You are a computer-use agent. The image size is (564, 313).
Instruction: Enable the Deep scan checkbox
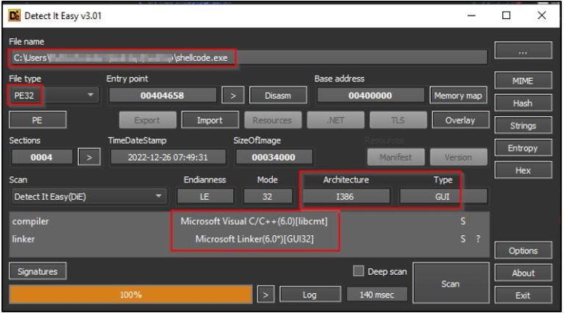click(x=359, y=271)
